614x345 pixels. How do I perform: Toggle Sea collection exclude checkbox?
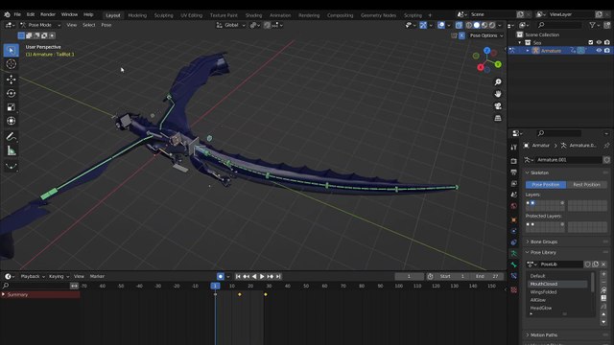coord(591,42)
